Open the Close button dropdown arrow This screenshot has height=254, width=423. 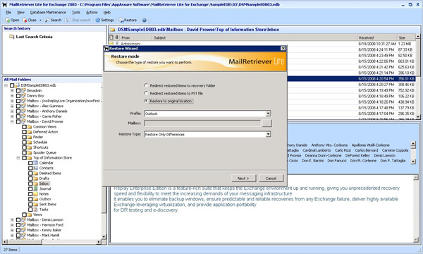pos(40,20)
